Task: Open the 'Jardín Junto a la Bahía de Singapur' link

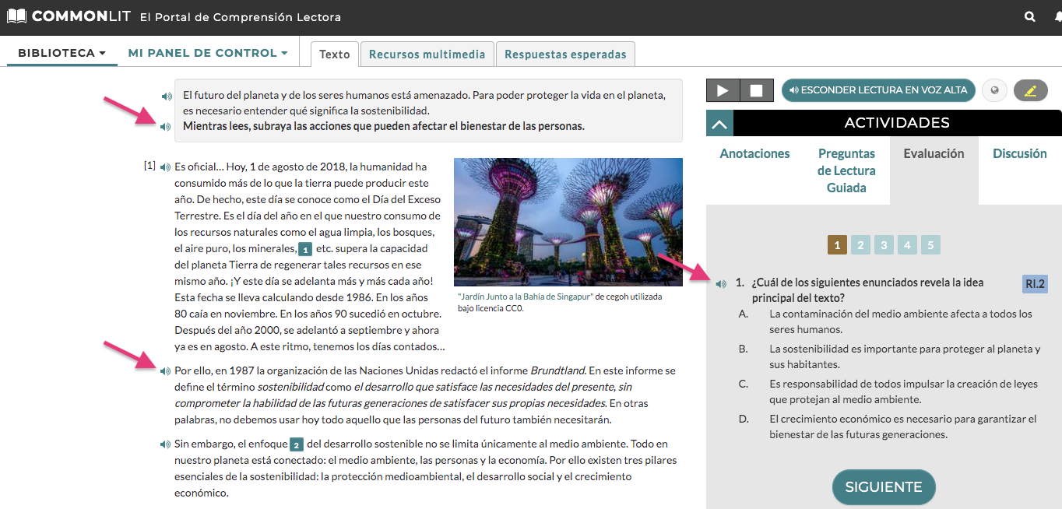Action: pyautogui.click(x=526, y=297)
